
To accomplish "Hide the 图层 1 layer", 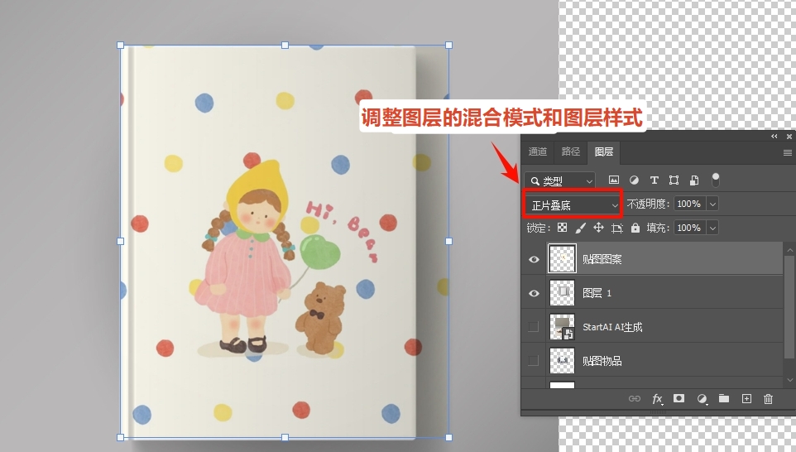I will point(534,293).
